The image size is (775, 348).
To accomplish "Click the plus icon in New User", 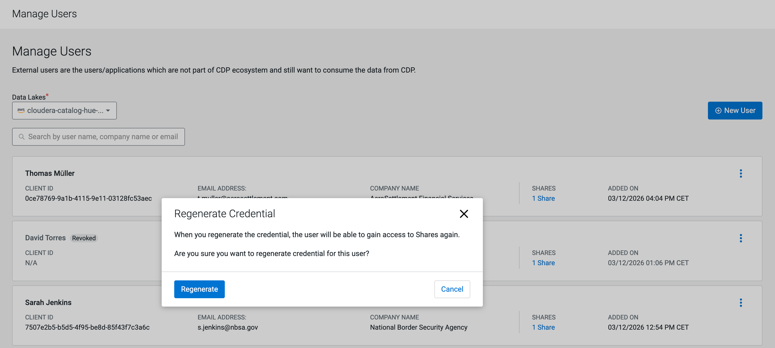I will [718, 111].
